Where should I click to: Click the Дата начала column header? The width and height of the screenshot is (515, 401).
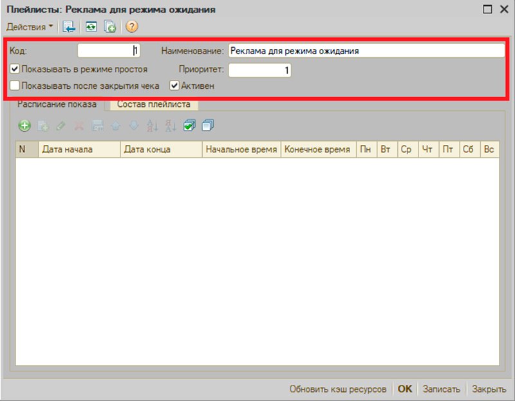(79, 149)
